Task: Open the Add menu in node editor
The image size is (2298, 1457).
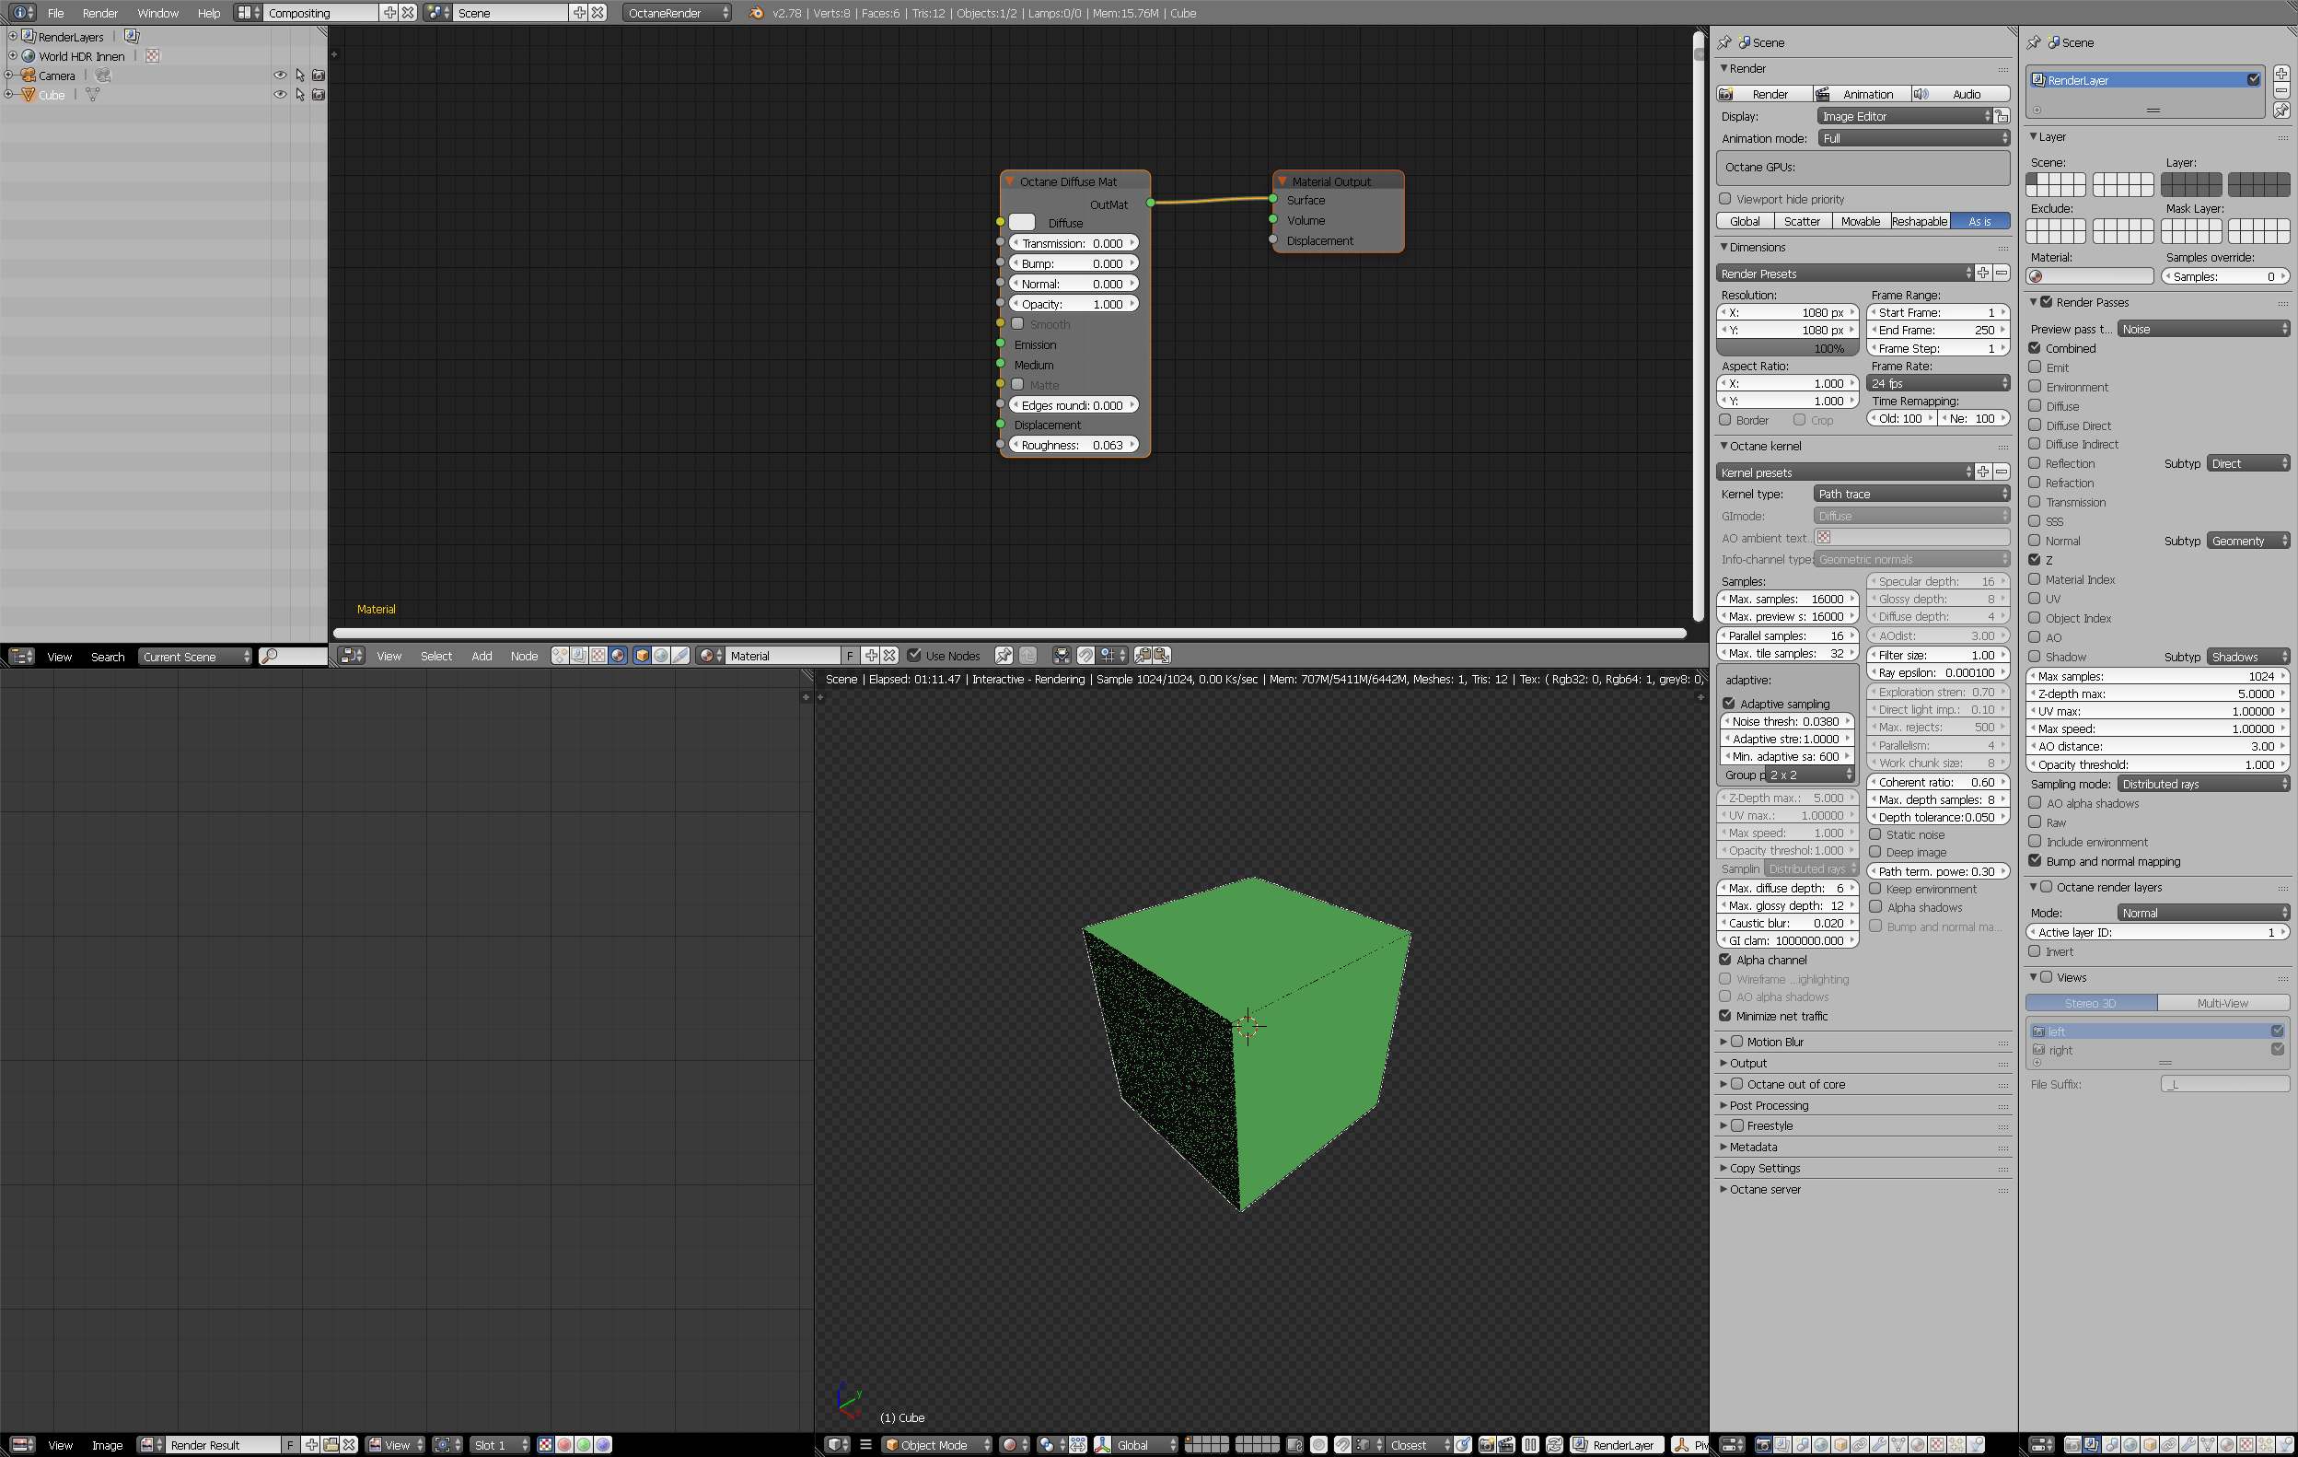Action: pyautogui.click(x=482, y=656)
